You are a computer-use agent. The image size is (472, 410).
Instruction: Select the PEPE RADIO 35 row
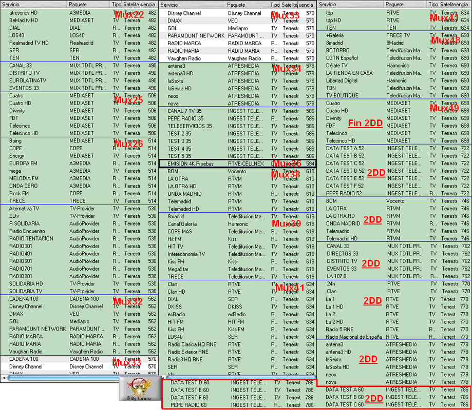[x=237, y=118]
